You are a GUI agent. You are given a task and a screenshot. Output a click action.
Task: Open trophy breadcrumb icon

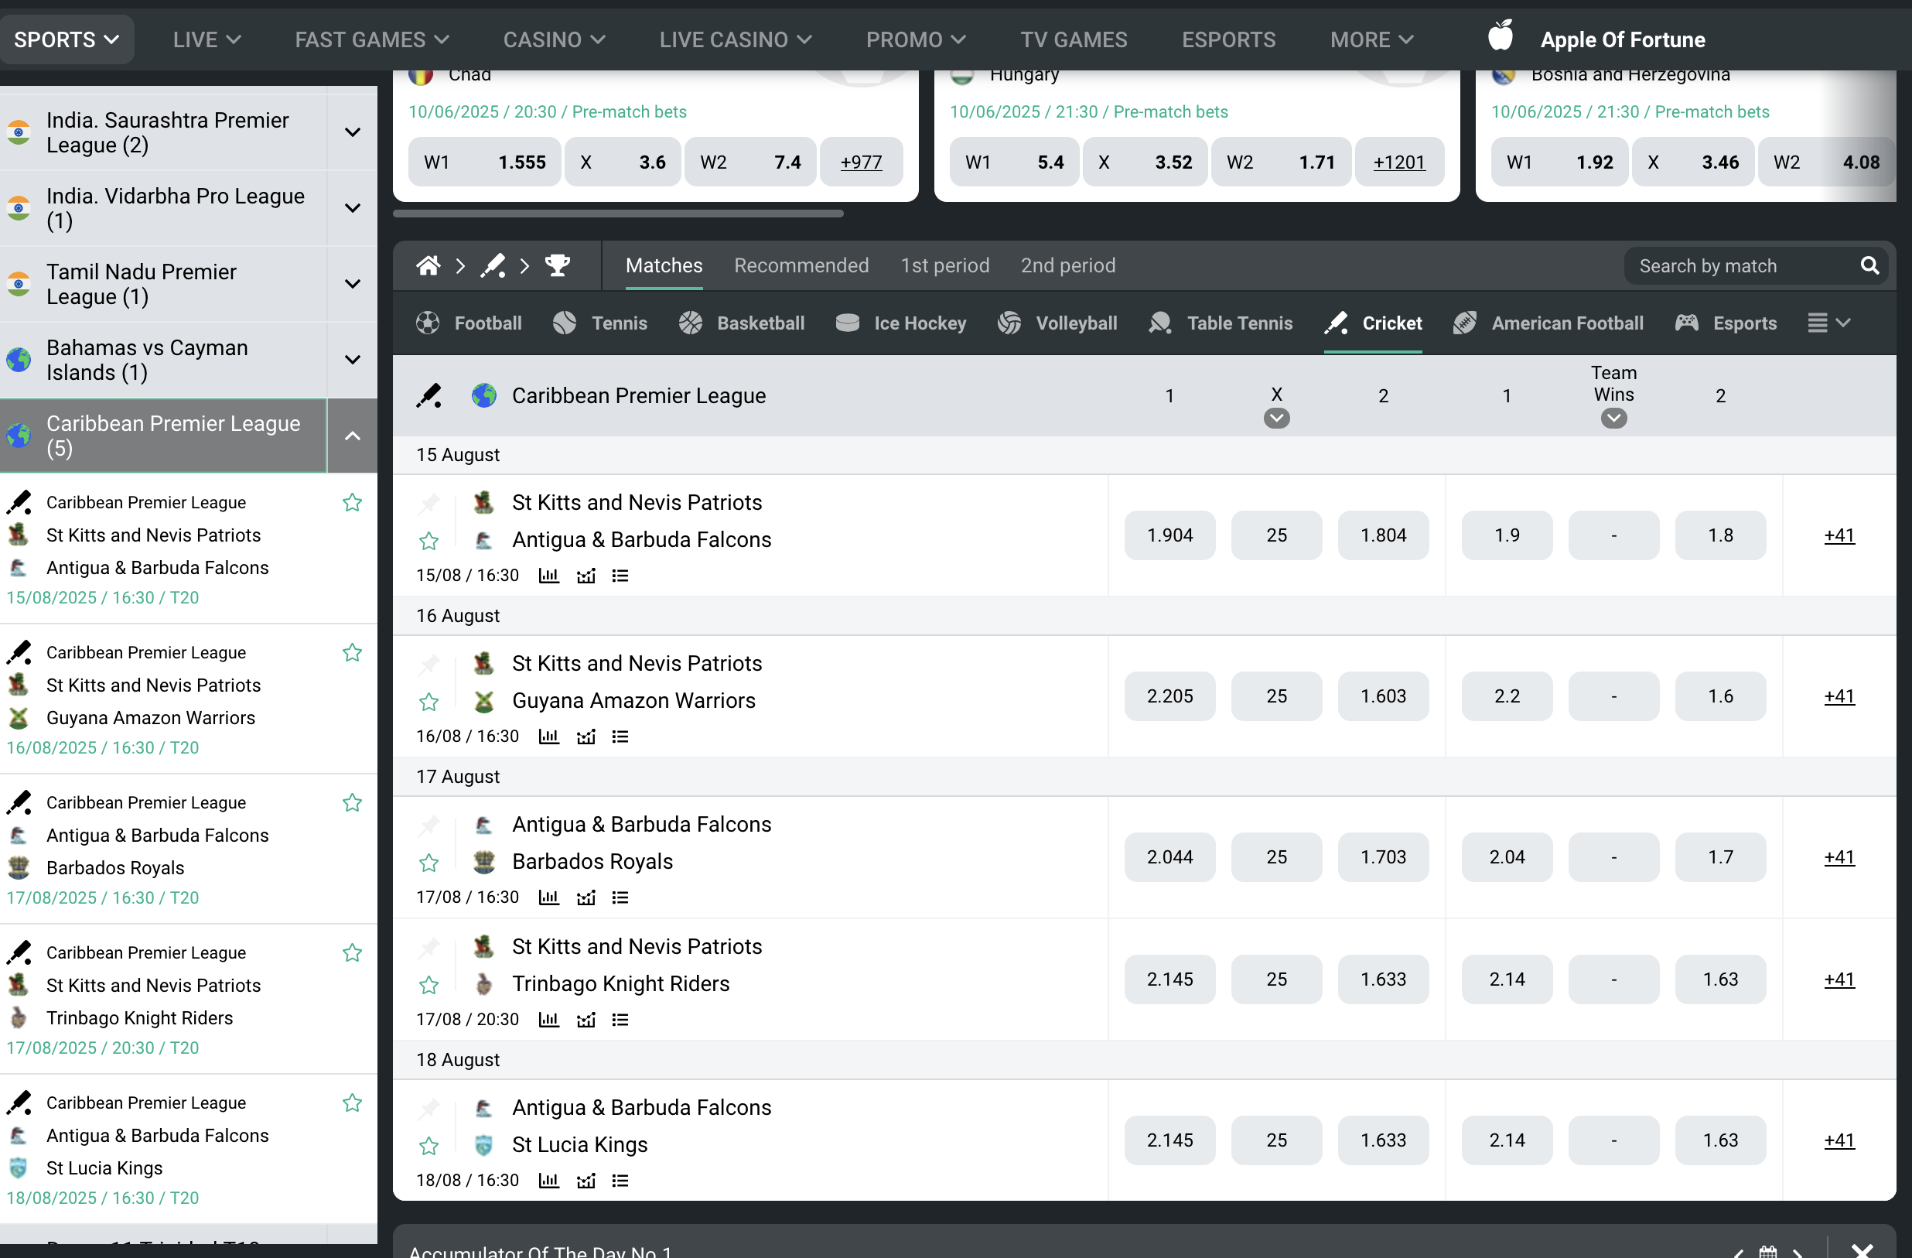pyautogui.click(x=558, y=265)
